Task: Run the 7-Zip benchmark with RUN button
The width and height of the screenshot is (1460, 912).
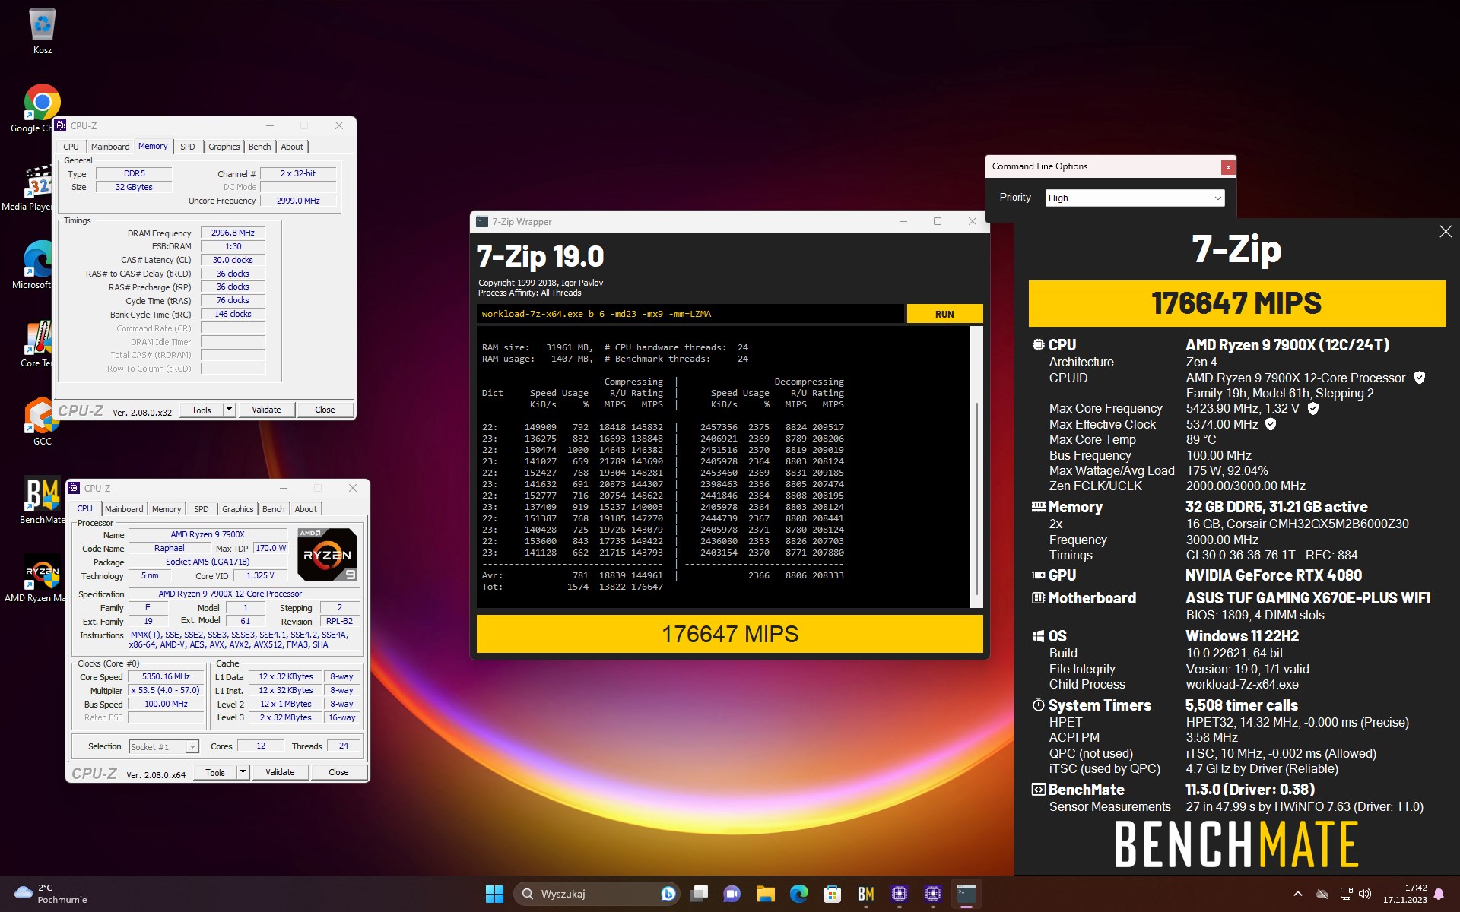Action: pos(944,314)
